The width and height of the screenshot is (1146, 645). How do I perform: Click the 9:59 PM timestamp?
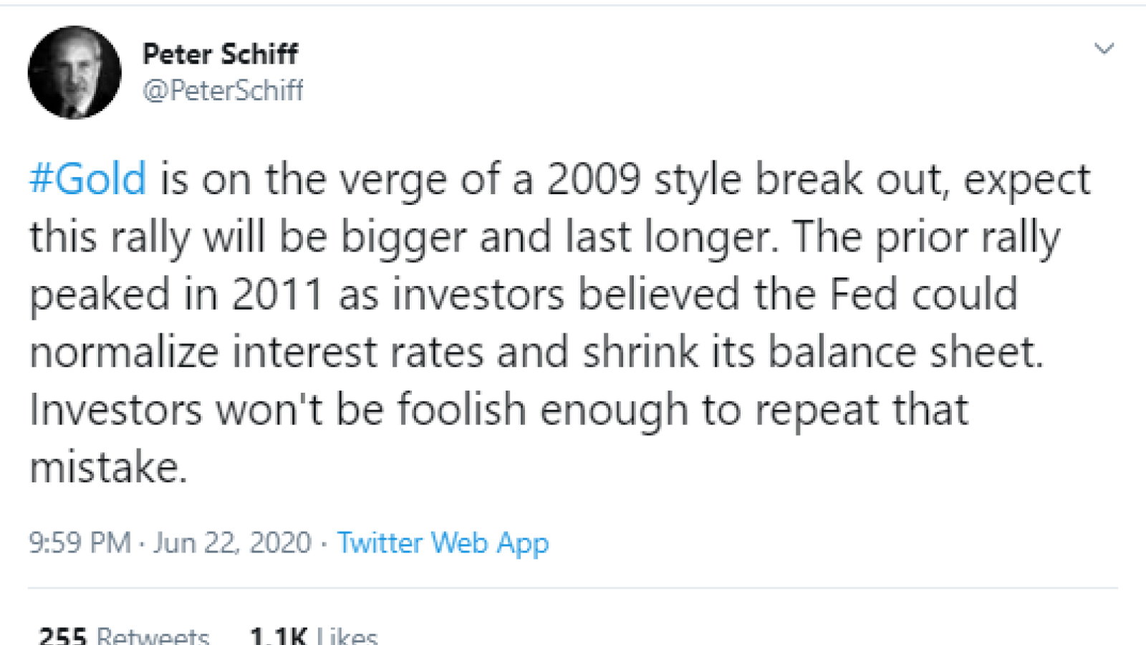click(x=80, y=543)
